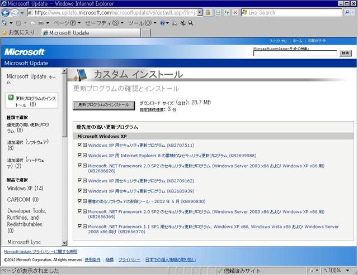Image resolution: width=358 pixels, height=275 pixels.
Task: Expand details for KB2707511 update
Action: tap(84, 145)
